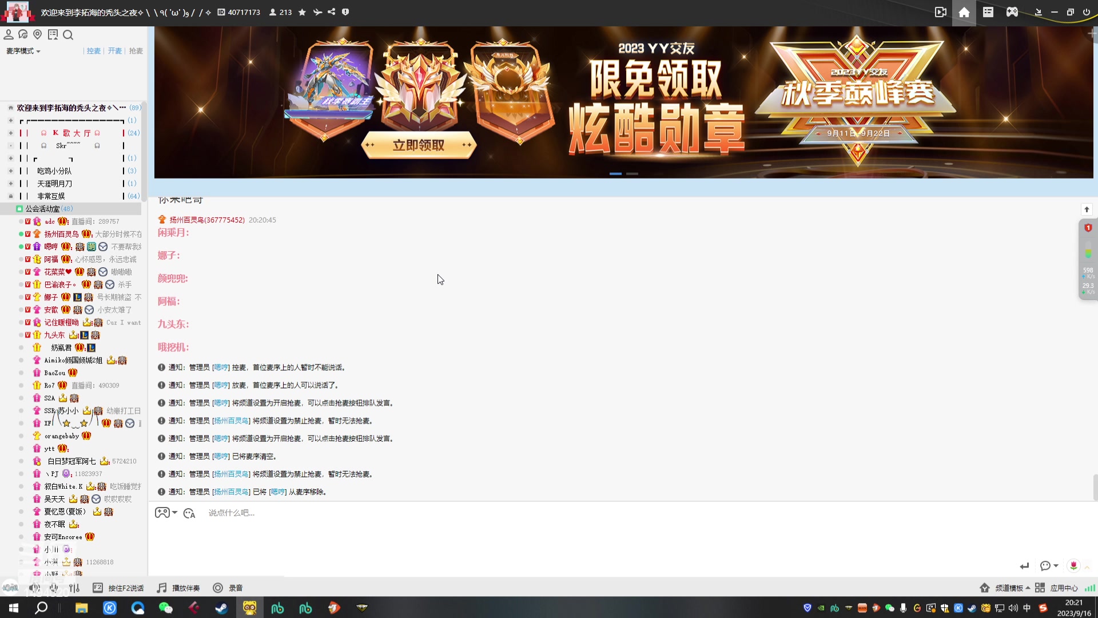Image resolution: width=1098 pixels, height=618 pixels.
Task: Toggle microphone icon in bottom bar
Action: click(x=54, y=588)
